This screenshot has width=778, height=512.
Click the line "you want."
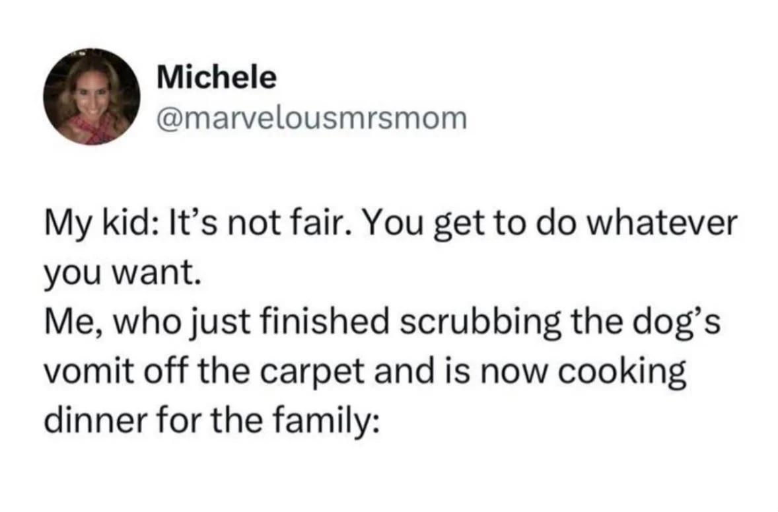click(x=123, y=274)
